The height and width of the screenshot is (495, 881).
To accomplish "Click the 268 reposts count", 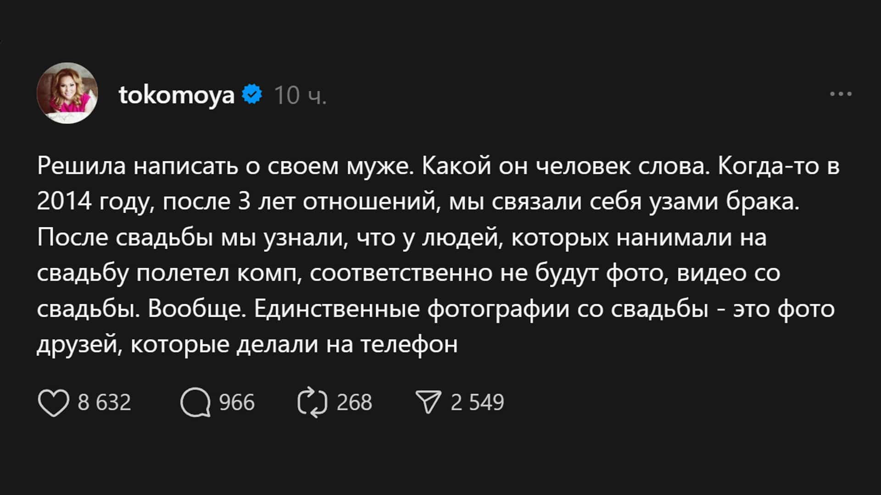I will pyautogui.click(x=354, y=402).
